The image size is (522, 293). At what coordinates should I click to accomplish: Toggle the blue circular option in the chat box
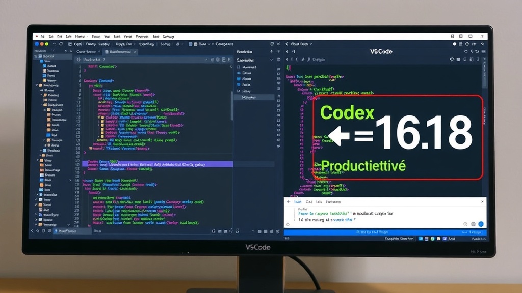click(x=481, y=224)
